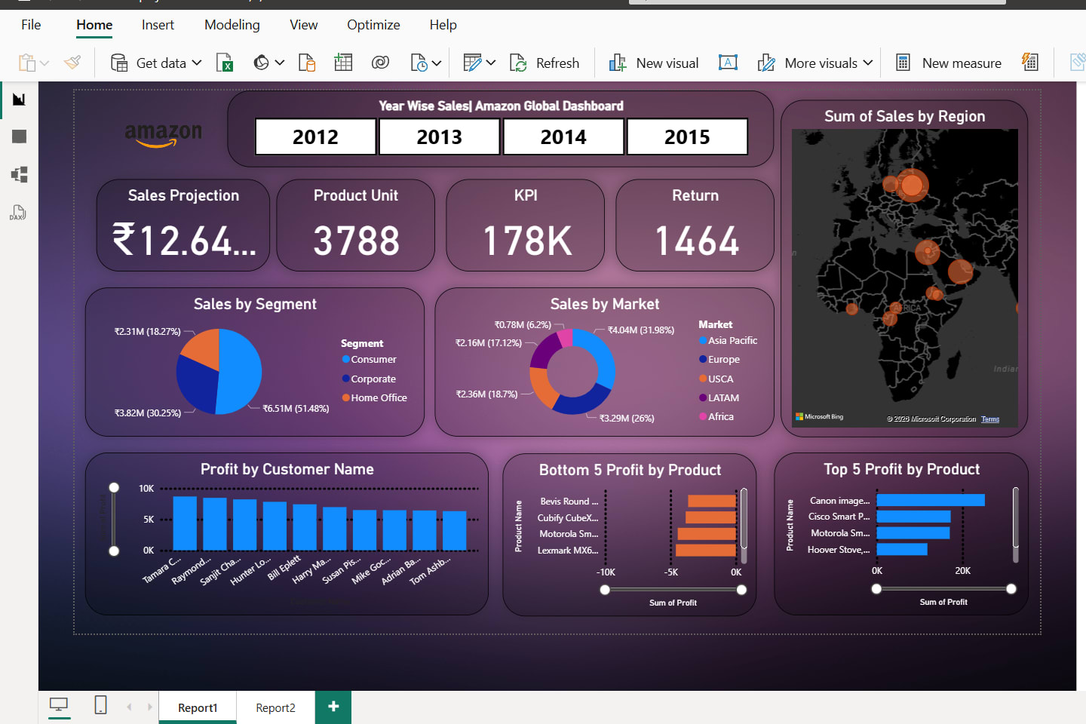Viewport: 1086px width, 724px height.
Task: Expand the Transform data dropdown arrow
Action: (491, 63)
